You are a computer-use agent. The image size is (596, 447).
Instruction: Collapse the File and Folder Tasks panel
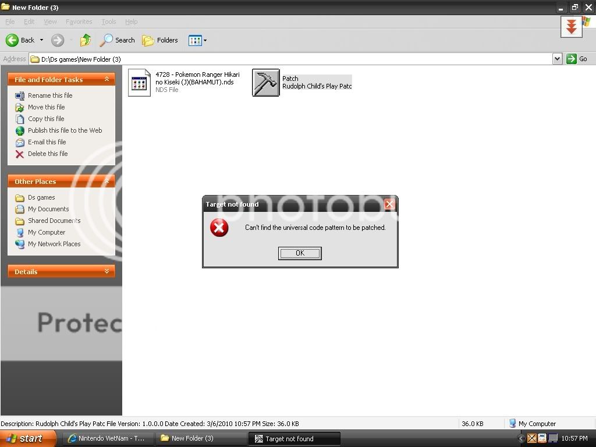tap(107, 80)
